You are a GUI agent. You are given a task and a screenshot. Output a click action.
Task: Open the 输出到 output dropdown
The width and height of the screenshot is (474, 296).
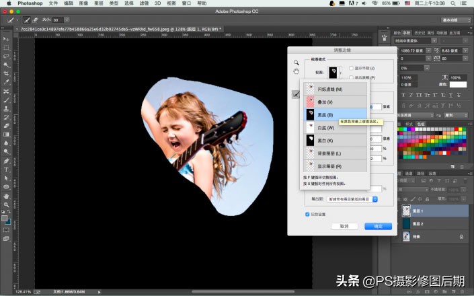[x=352, y=199]
